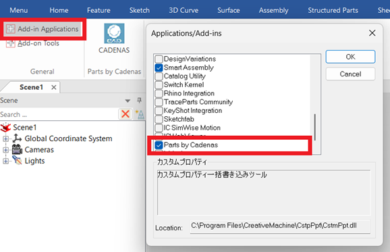Open the Structured Parts ribbon tab
The height and width of the screenshot is (252, 390).
[333, 10]
